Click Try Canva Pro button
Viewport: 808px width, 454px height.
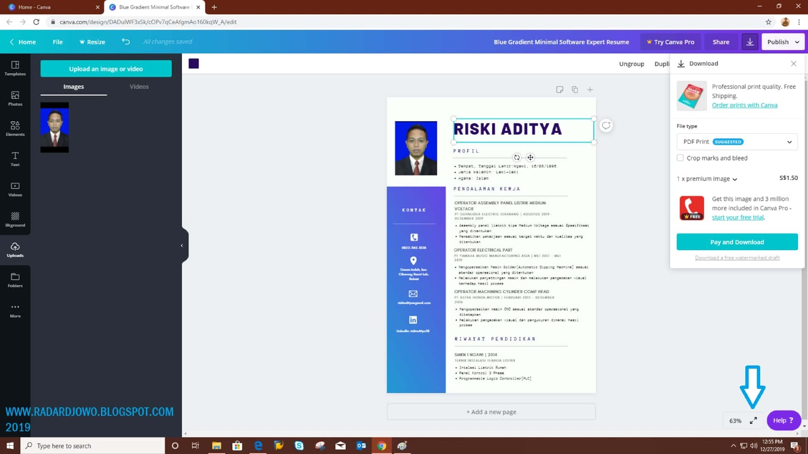[671, 42]
